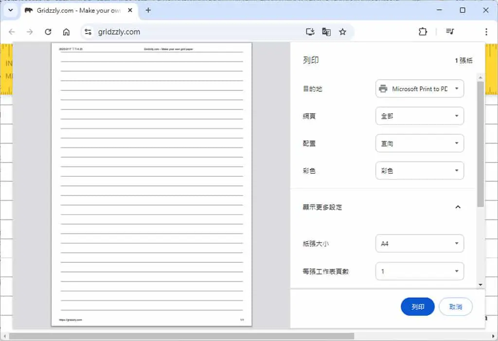The width and height of the screenshot is (498, 341).
Task: Go to the browser home page icon
Action: click(x=66, y=32)
